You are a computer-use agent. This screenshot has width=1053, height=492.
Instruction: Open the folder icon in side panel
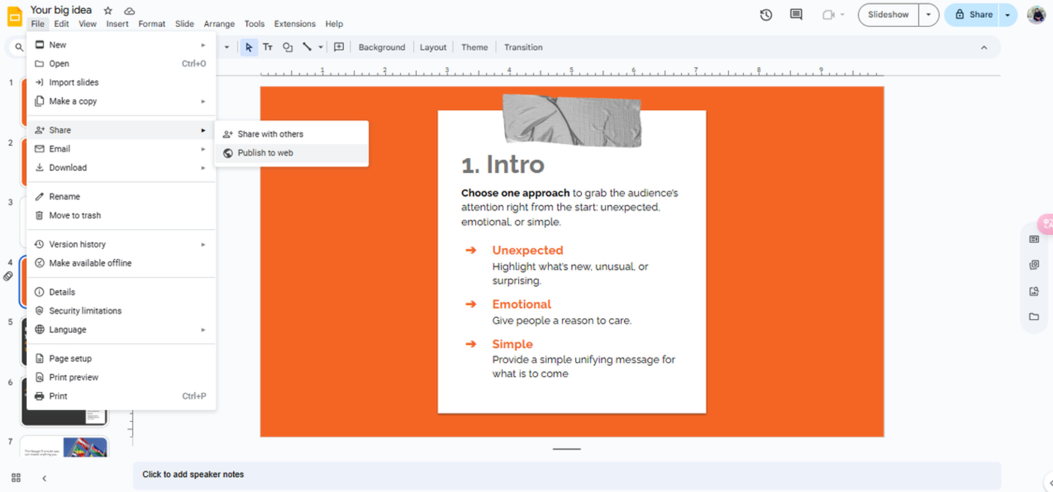1034,317
